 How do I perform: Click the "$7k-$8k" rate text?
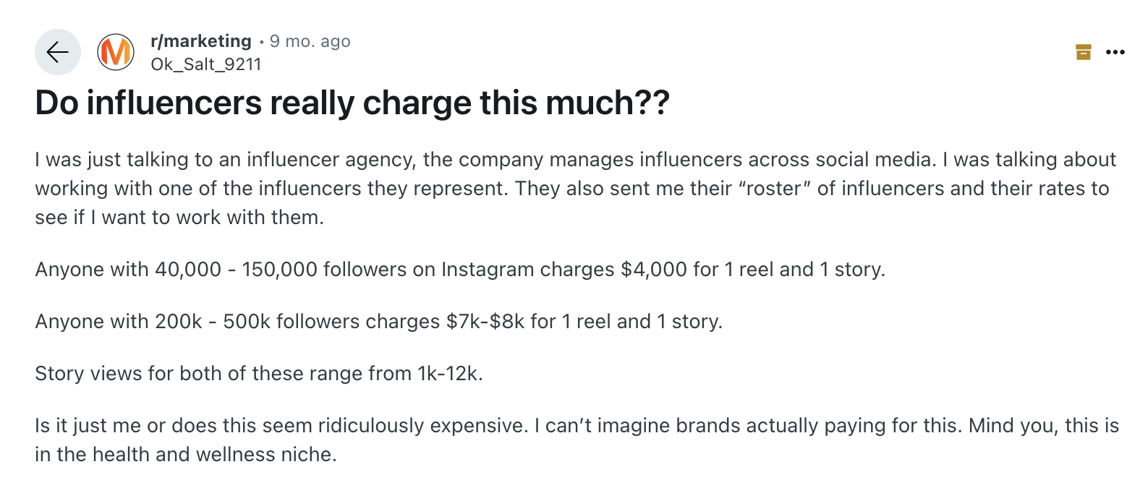point(485,321)
